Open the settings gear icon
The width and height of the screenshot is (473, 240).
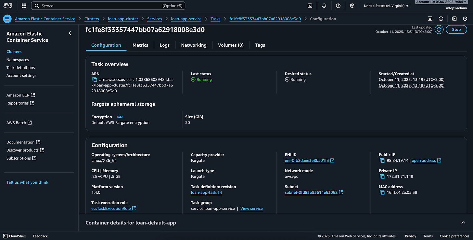click(352, 6)
